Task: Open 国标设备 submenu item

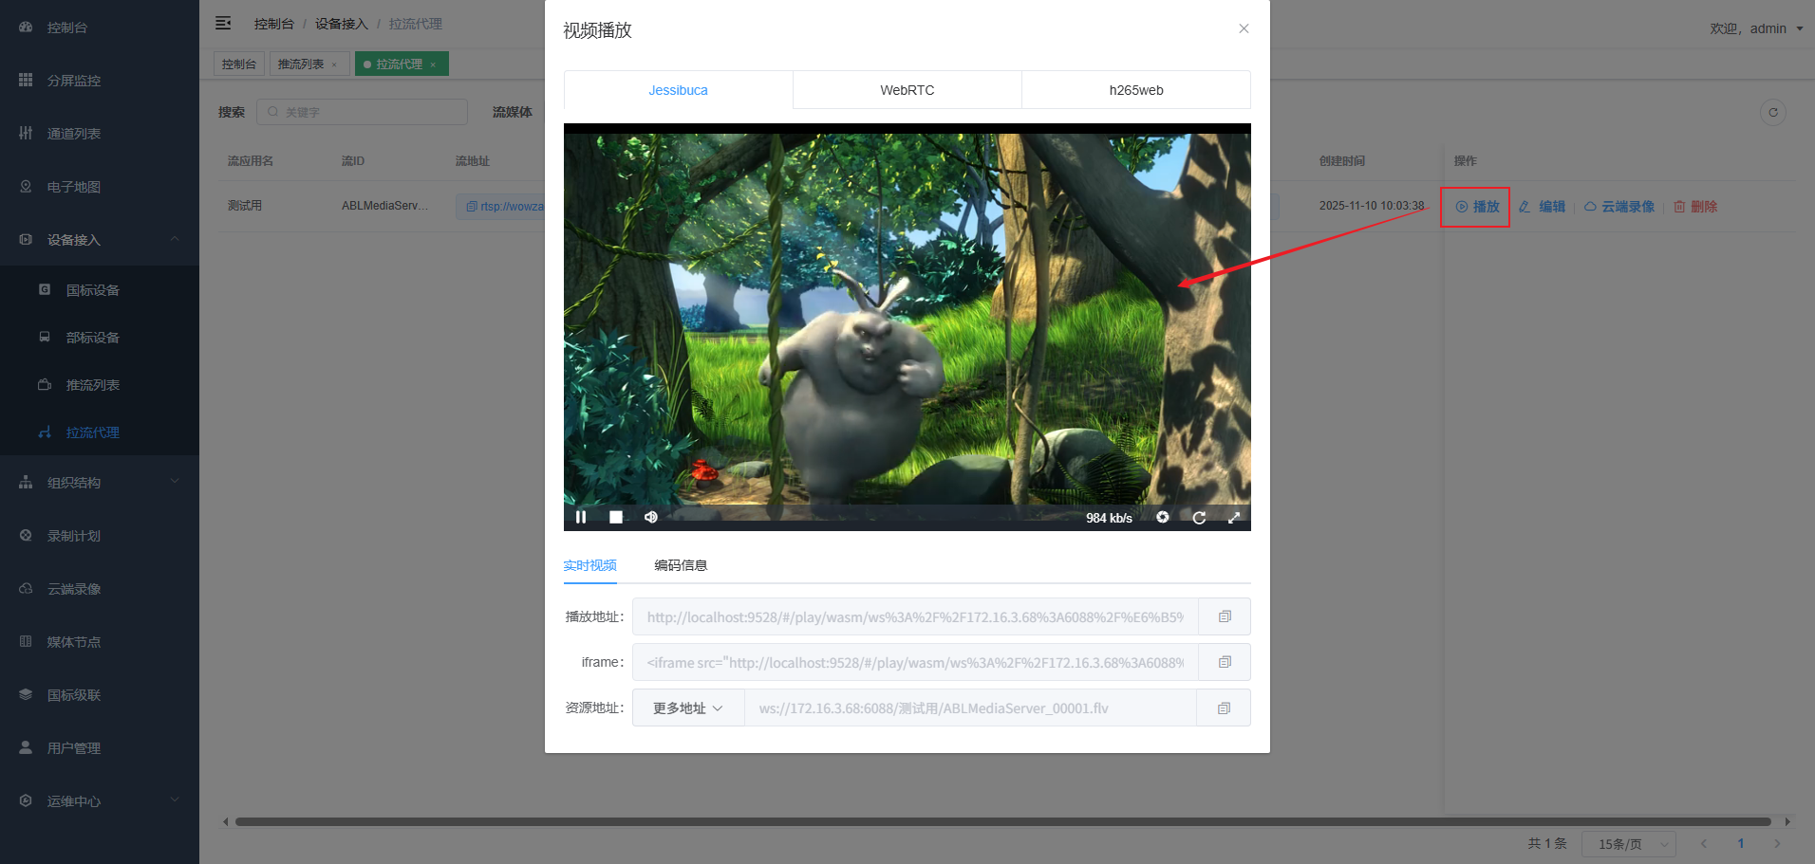Action: [100, 290]
